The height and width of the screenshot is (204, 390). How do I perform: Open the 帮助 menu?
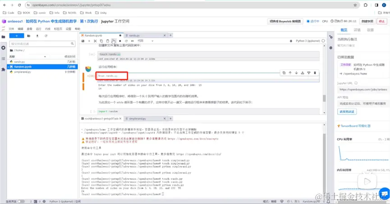tap(78, 29)
